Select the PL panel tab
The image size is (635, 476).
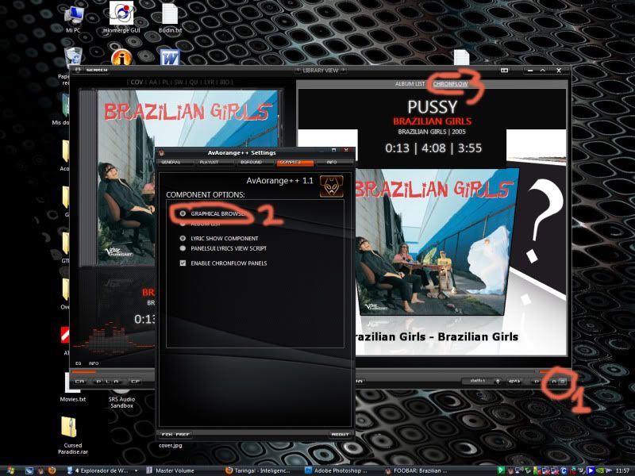pos(166,83)
